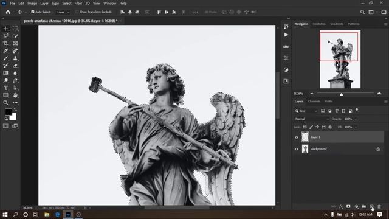Hide Layer 1 visibility eye
The width and height of the screenshot is (389, 219).
297,137
